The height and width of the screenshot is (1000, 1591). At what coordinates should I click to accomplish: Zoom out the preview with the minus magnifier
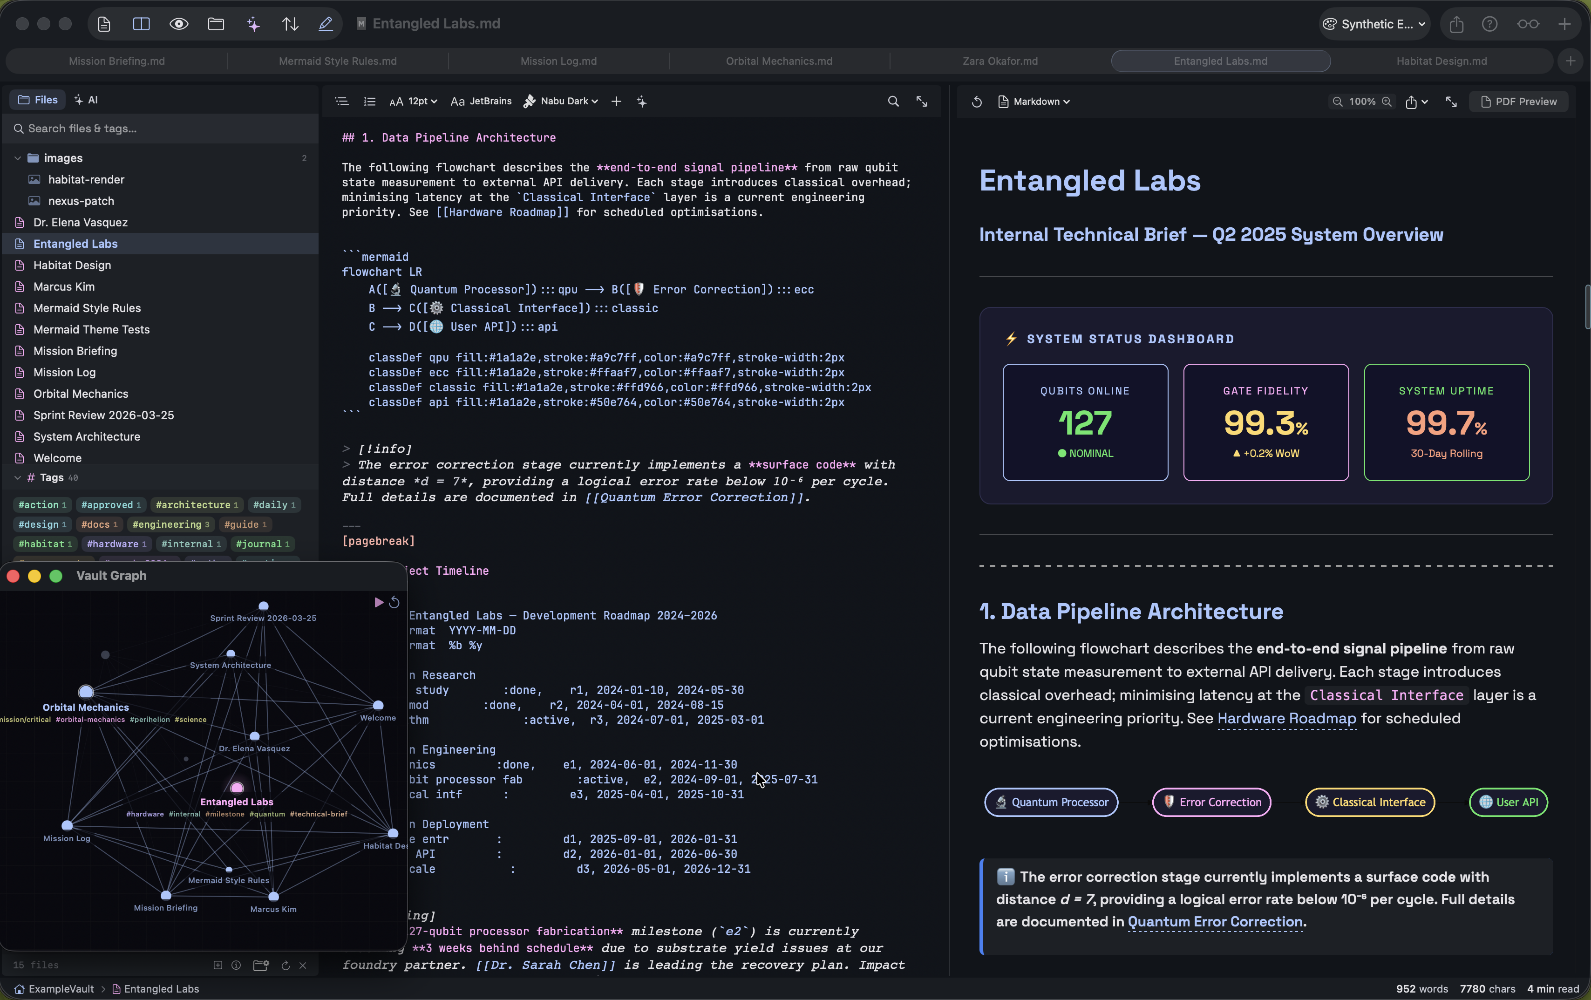click(x=1337, y=101)
